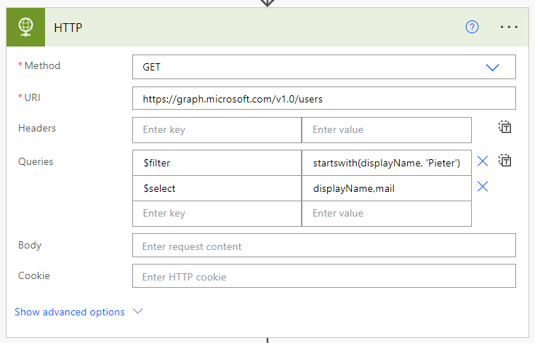Click the Body request content field
Viewport: 535px width, 343px height.
pos(323,246)
